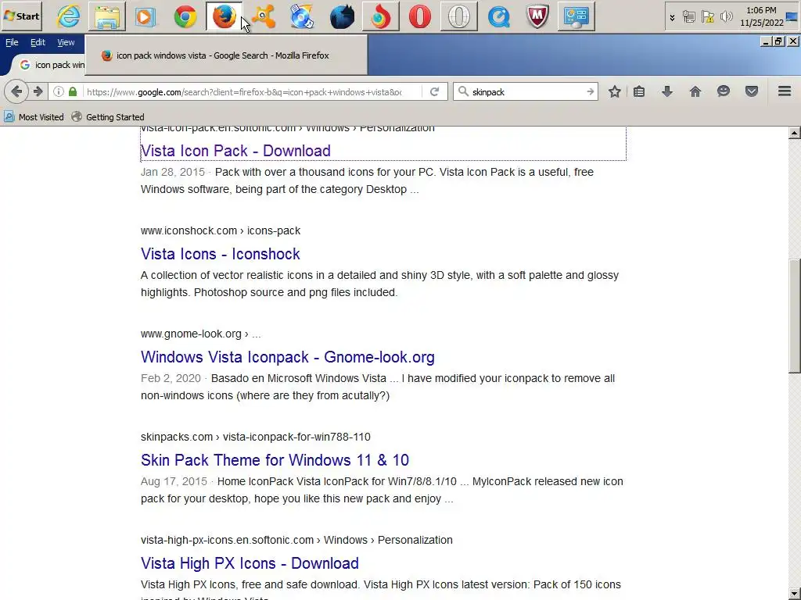Select the Google search tab
Viewport: 801px width, 600px height.
[x=49, y=65]
